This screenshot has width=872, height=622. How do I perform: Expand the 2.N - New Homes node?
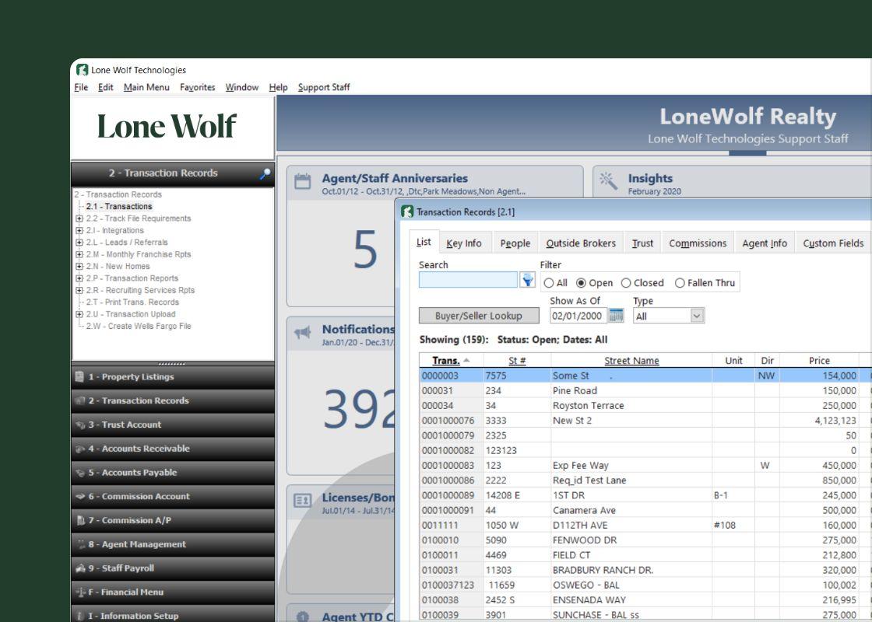coord(79,267)
